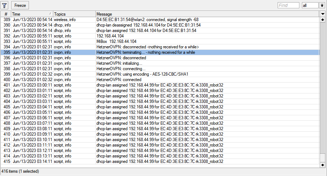Click 'ovpn, info' topic in row 400
Viewport: 327px width, 176px height.
(x=62, y=79)
